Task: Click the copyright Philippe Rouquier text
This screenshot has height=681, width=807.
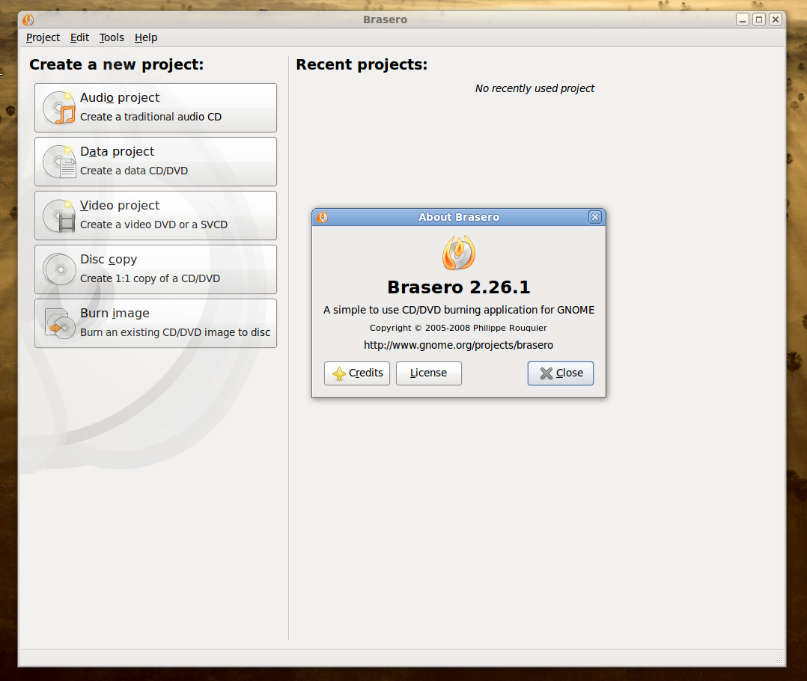Action: tap(459, 329)
